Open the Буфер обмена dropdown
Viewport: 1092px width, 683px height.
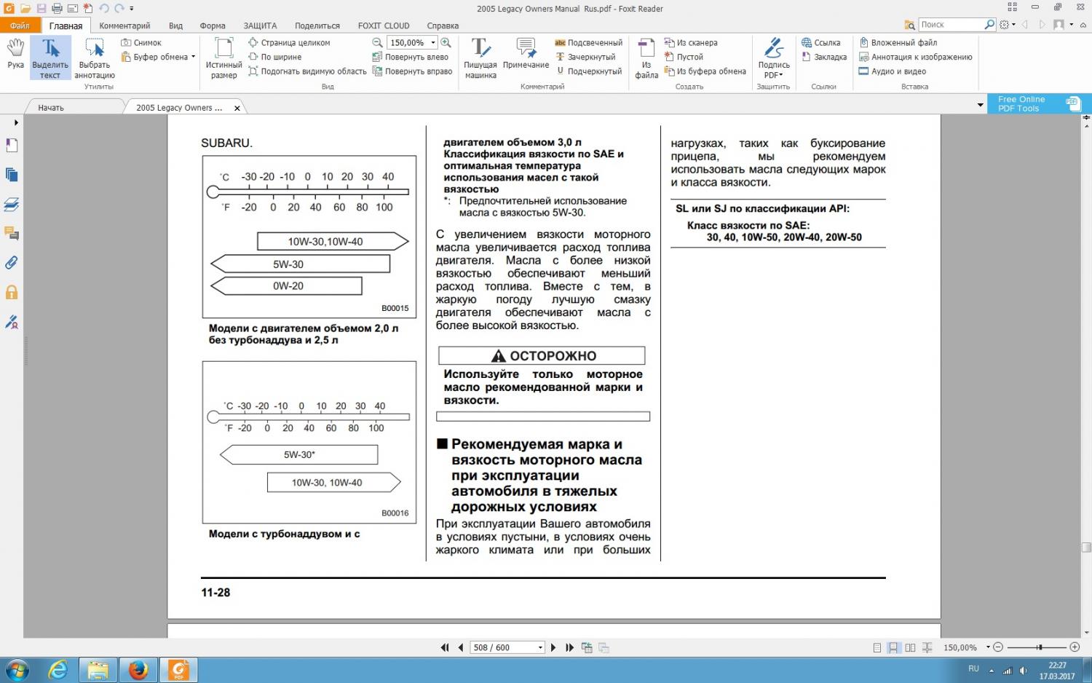click(193, 57)
